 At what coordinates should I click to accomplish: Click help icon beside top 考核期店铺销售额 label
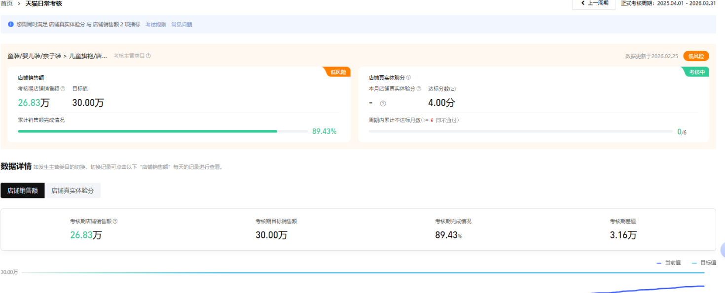tap(63, 89)
